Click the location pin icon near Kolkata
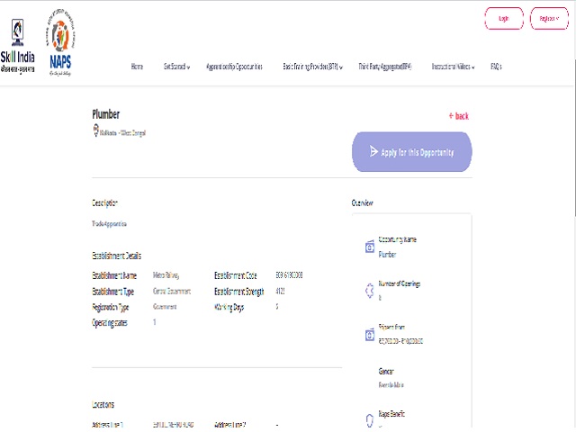Viewport: 576px width, 432px height. 96,130
